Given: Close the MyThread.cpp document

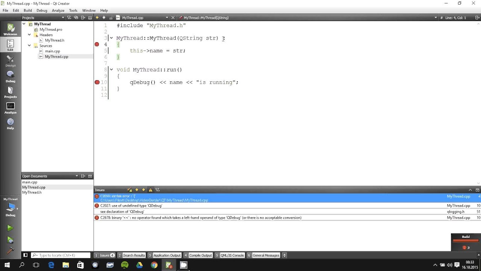Looking at the screenshot, I should point(173,18).
